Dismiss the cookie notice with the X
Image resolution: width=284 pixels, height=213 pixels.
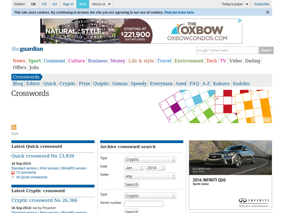click(268, 12)
